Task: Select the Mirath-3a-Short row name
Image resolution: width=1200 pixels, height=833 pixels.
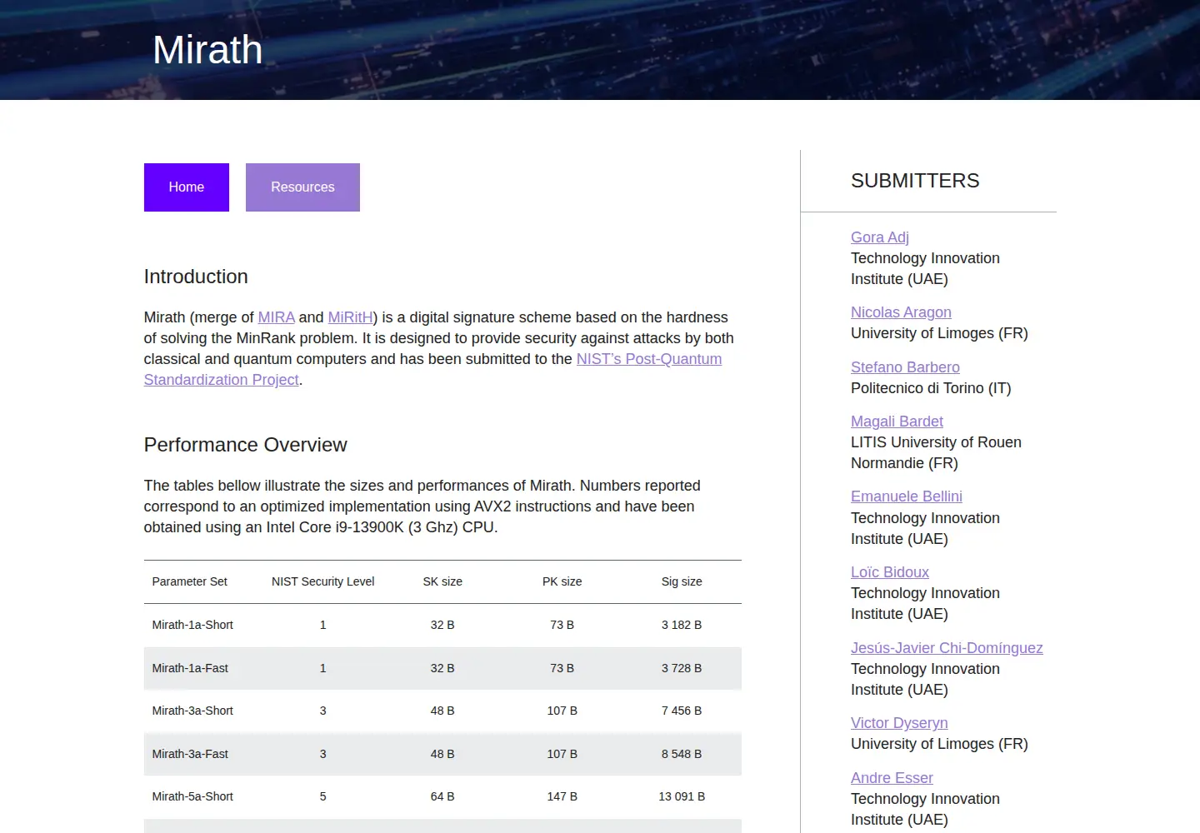Action: [192, 711]
